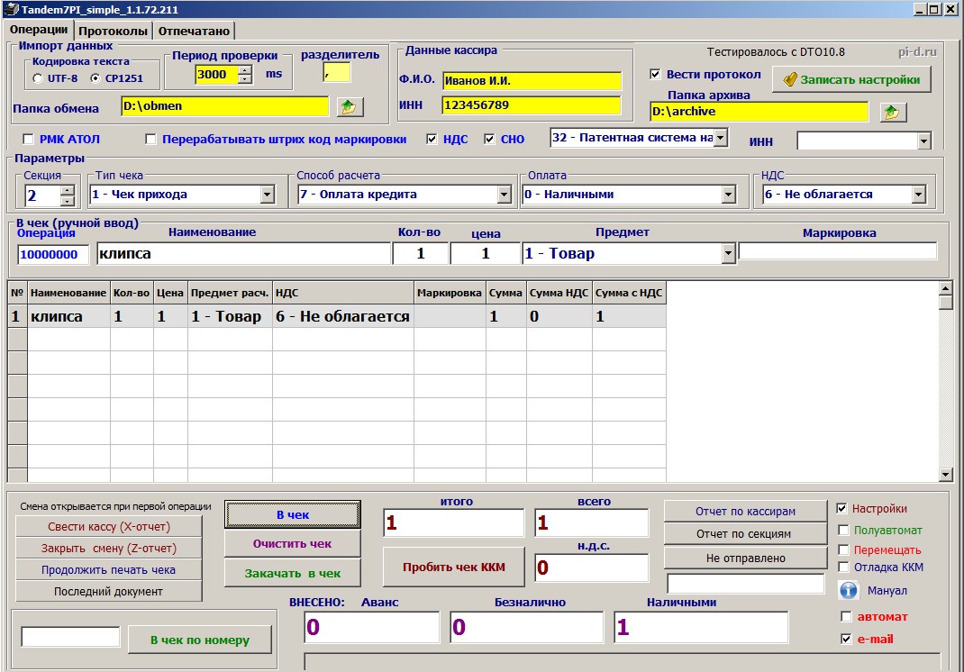Click the Кол-во input field
This screenshot has height=672, width=964.
click(x=421, y=253)
